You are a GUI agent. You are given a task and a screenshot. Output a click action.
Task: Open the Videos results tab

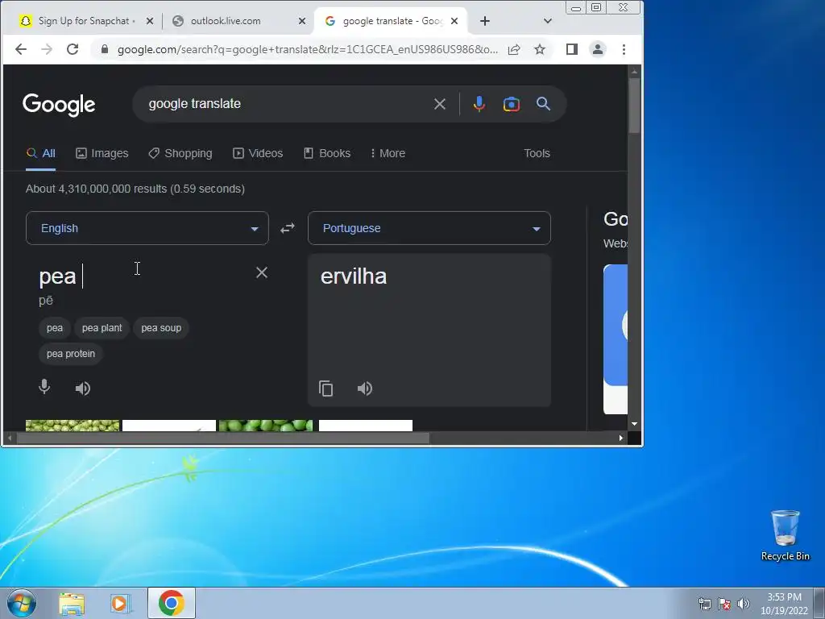click(258, 153)
